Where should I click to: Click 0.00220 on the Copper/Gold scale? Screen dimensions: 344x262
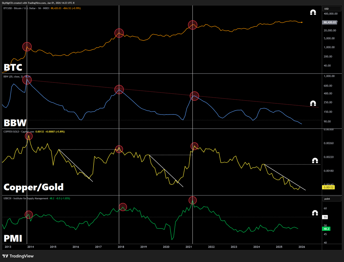[x=329, y=157]
